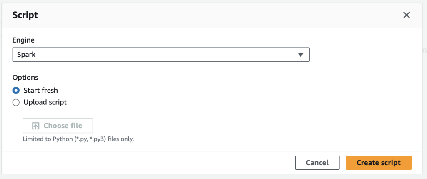Click the Engine field label
The width and height of the screenshot is (427, 179).
23,40
